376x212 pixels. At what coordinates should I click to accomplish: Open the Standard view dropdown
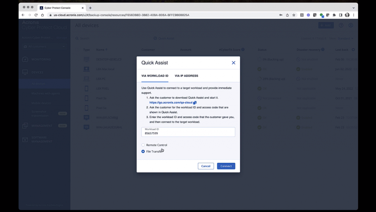[x=345, y=38]
